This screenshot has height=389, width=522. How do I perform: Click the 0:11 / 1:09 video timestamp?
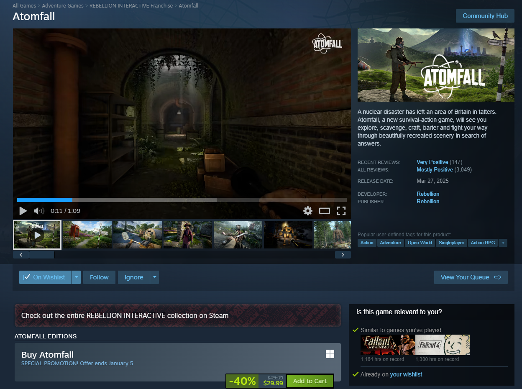(65, 211)
